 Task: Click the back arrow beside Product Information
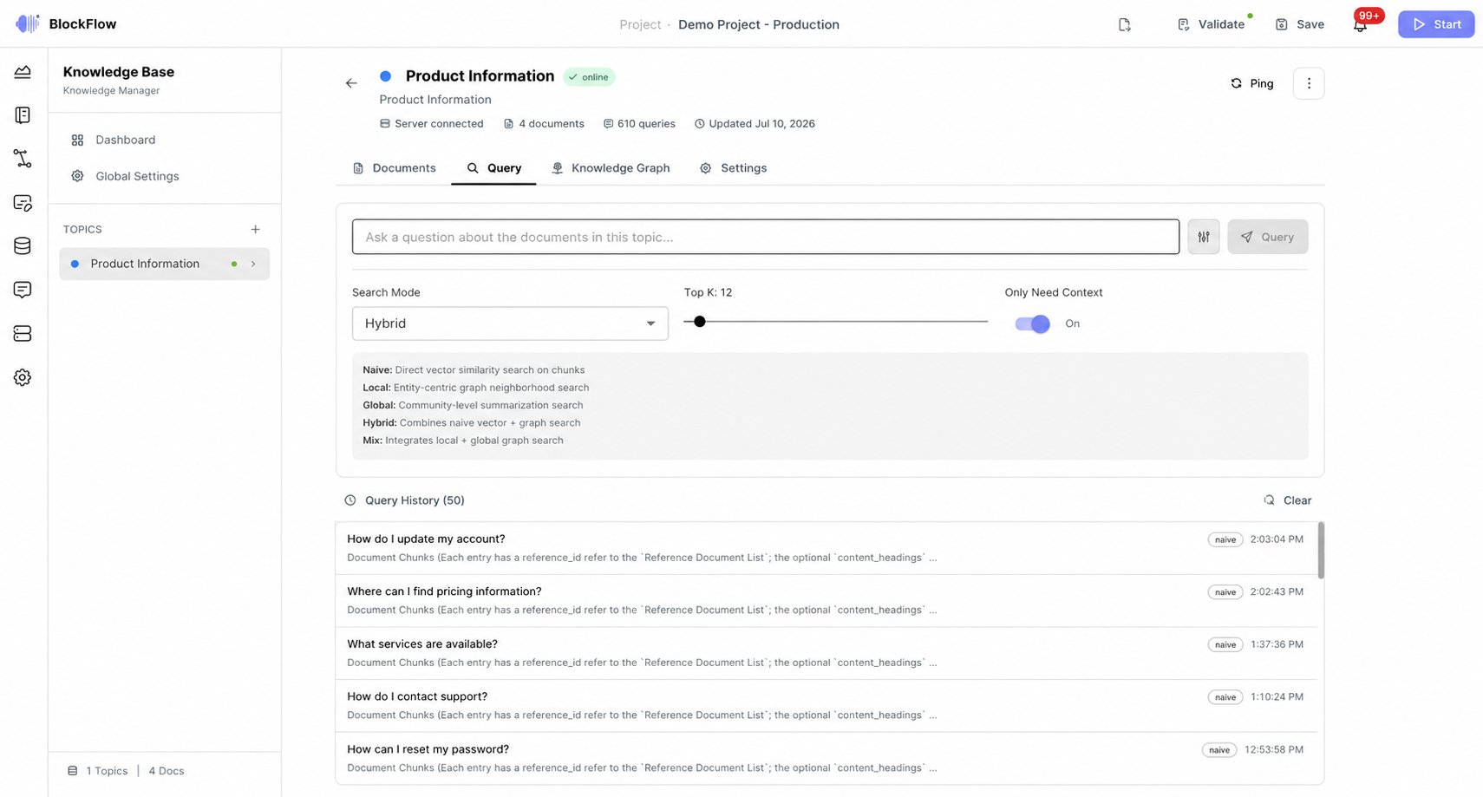(x=351, y=83)
